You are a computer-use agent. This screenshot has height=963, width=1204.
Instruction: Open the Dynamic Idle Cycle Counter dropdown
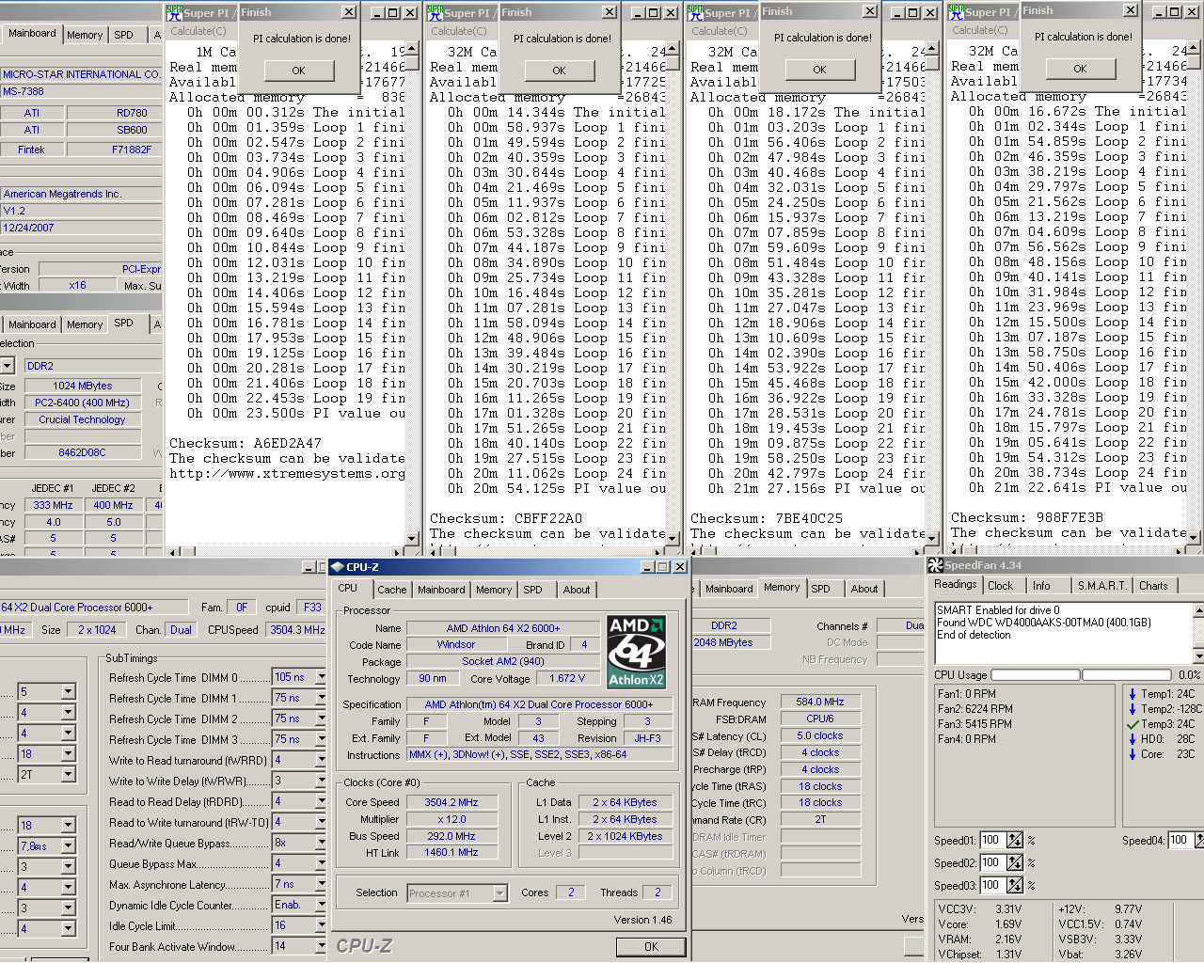pyautogui.click(x=321, y=905)
